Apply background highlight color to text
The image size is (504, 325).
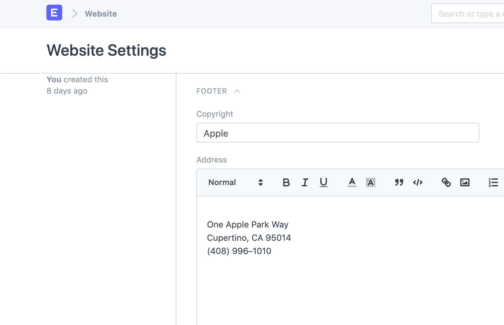tap(371, 182)
